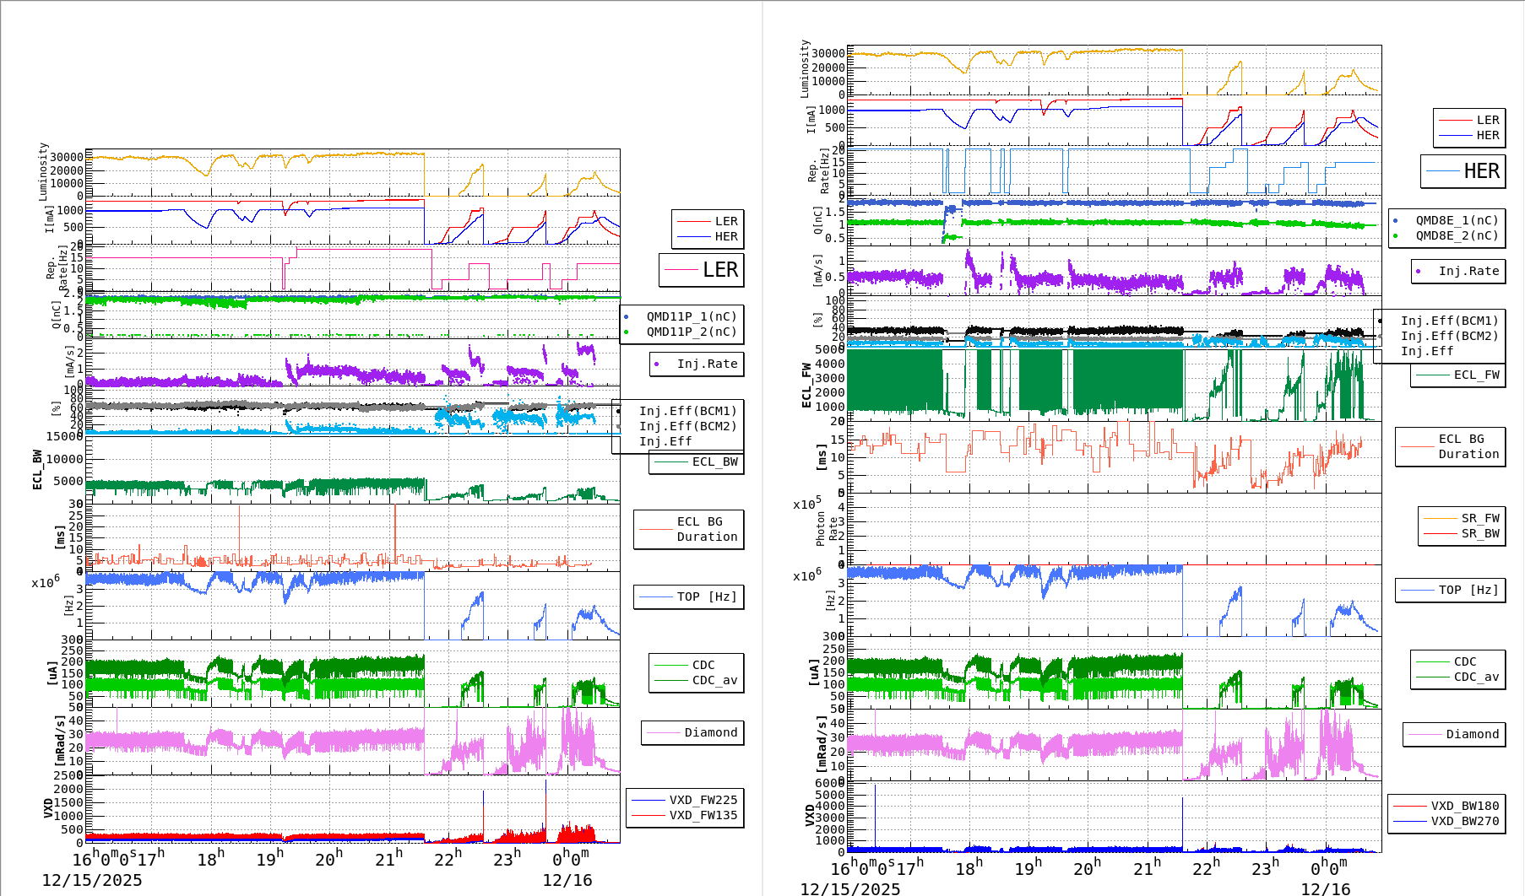Select Inj.Eff(BCM2) legend in the LER panel
Image resolution: width=1525 pixels, height=896 pixels.
coord(687,426)
